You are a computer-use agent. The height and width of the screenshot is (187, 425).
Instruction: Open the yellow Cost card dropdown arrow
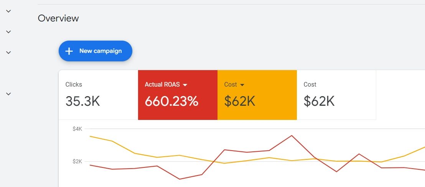click(242, 85)
